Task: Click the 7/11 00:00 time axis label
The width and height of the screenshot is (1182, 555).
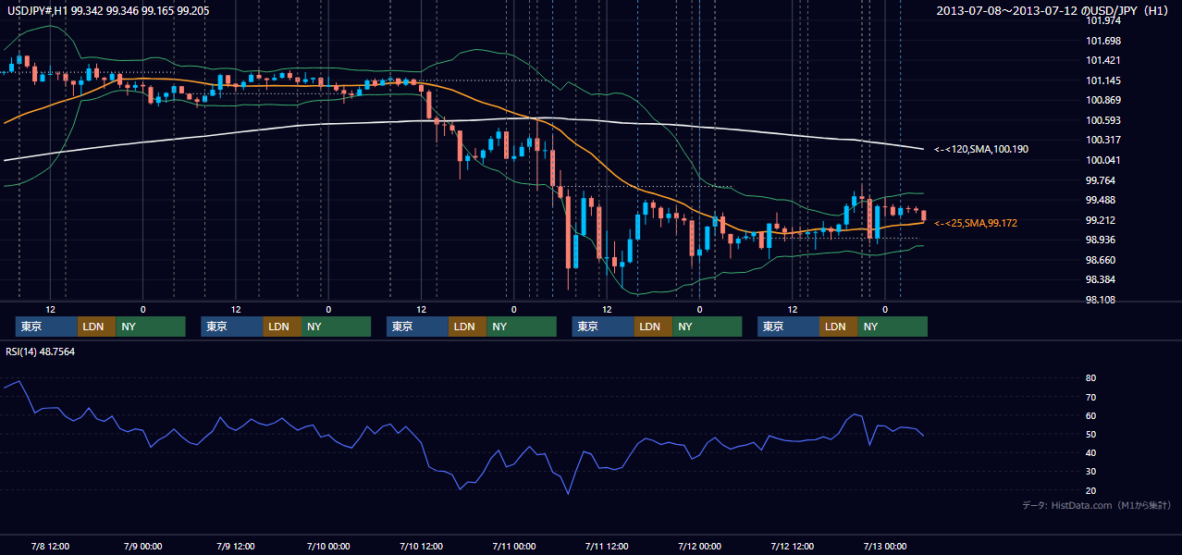Action: 513,546
